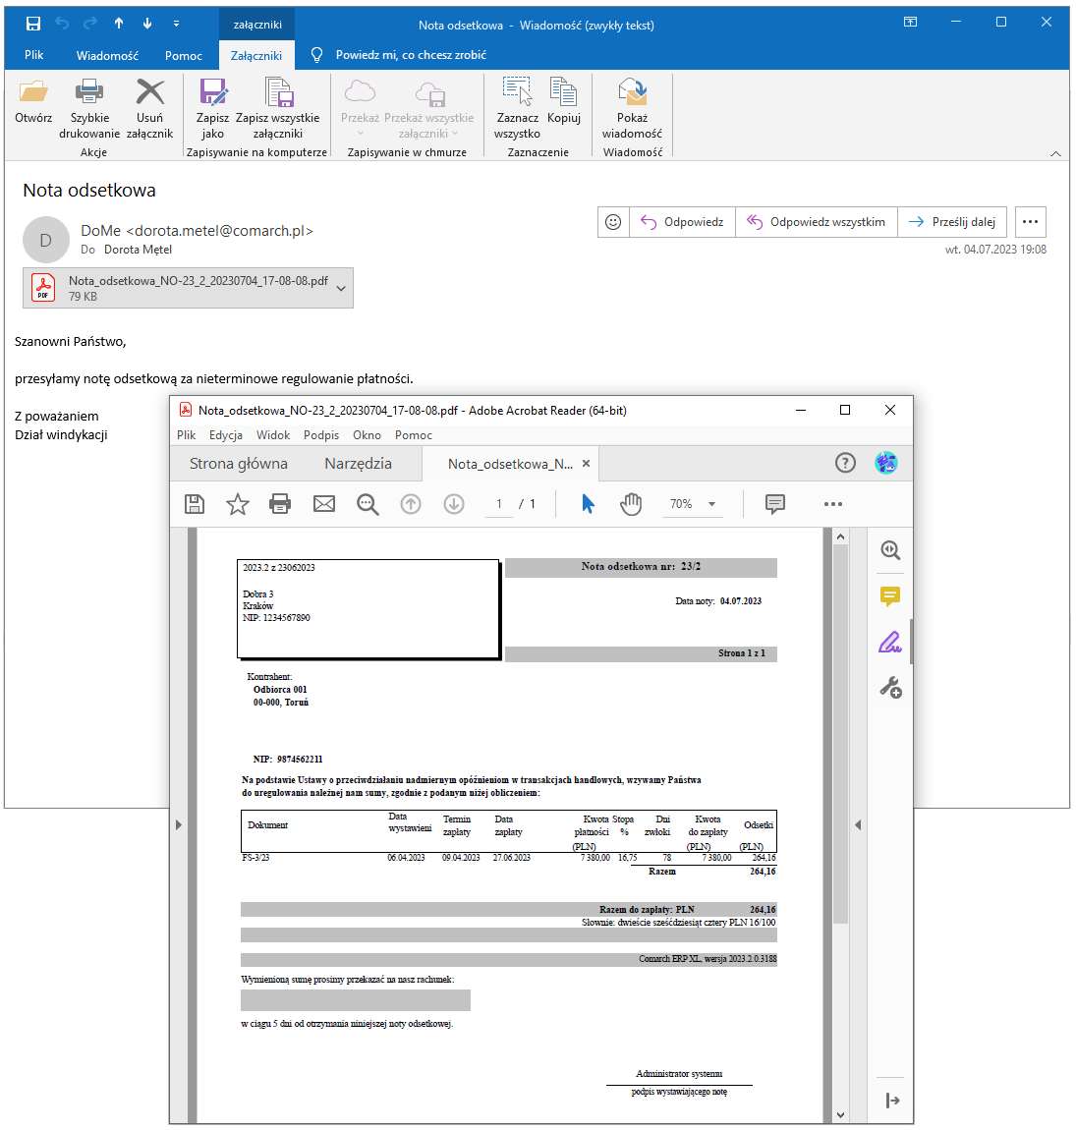The image size is (1076, 1130).
Task: Open the Plik tab in Outlook ribbon
Action: [x=33, y=55]
